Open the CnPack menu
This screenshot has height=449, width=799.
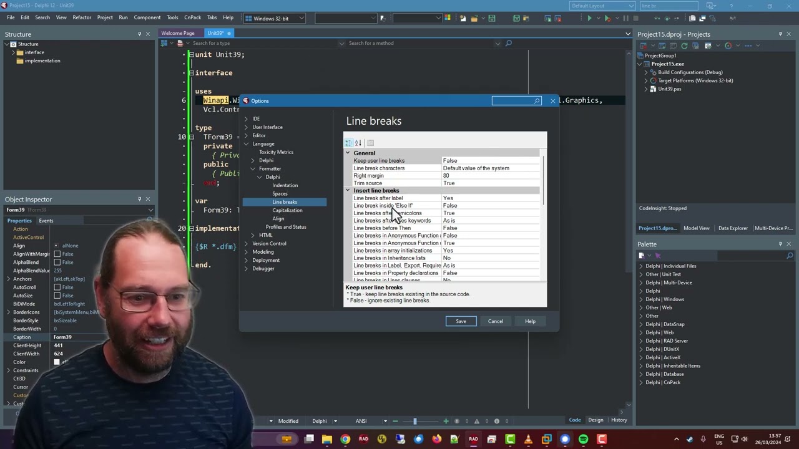[x=192, y=17]
